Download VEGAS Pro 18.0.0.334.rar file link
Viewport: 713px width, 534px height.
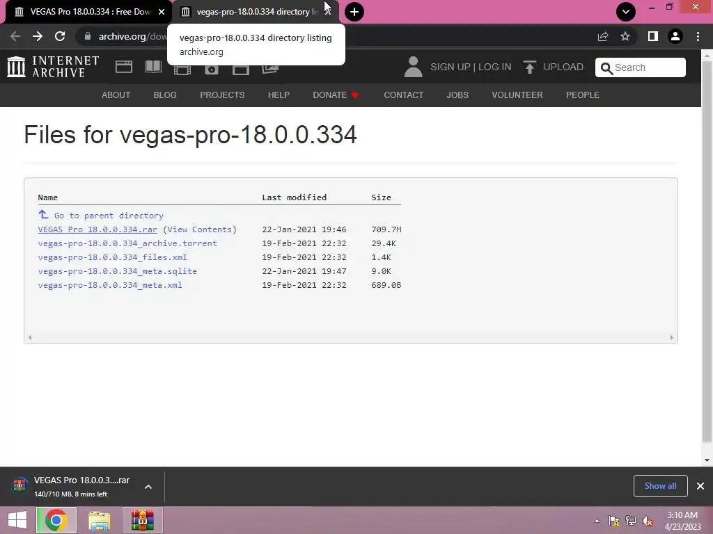[97, 229]
